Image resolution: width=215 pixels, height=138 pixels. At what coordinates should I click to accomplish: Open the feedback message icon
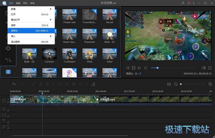[x=189, y=3]
